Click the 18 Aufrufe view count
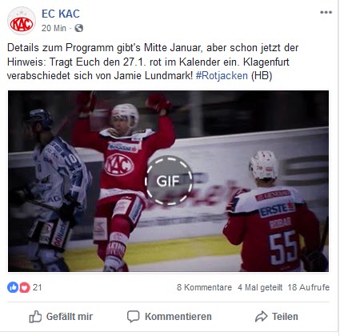Image resolution: width=340 pixels, height=336 pixels. [309, 287]
